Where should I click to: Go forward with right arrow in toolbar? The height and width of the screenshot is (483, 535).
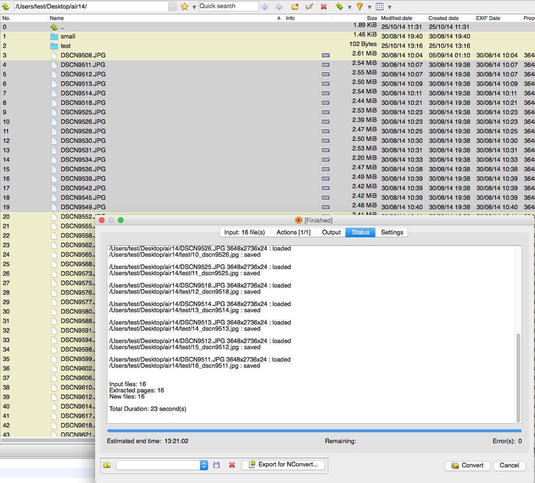[x=279, y=7]
